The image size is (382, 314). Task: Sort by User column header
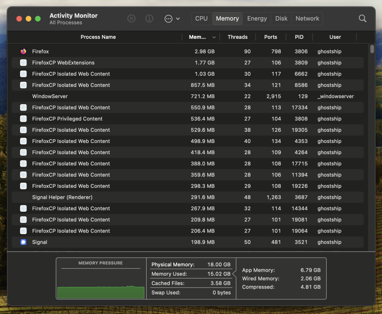335,37
